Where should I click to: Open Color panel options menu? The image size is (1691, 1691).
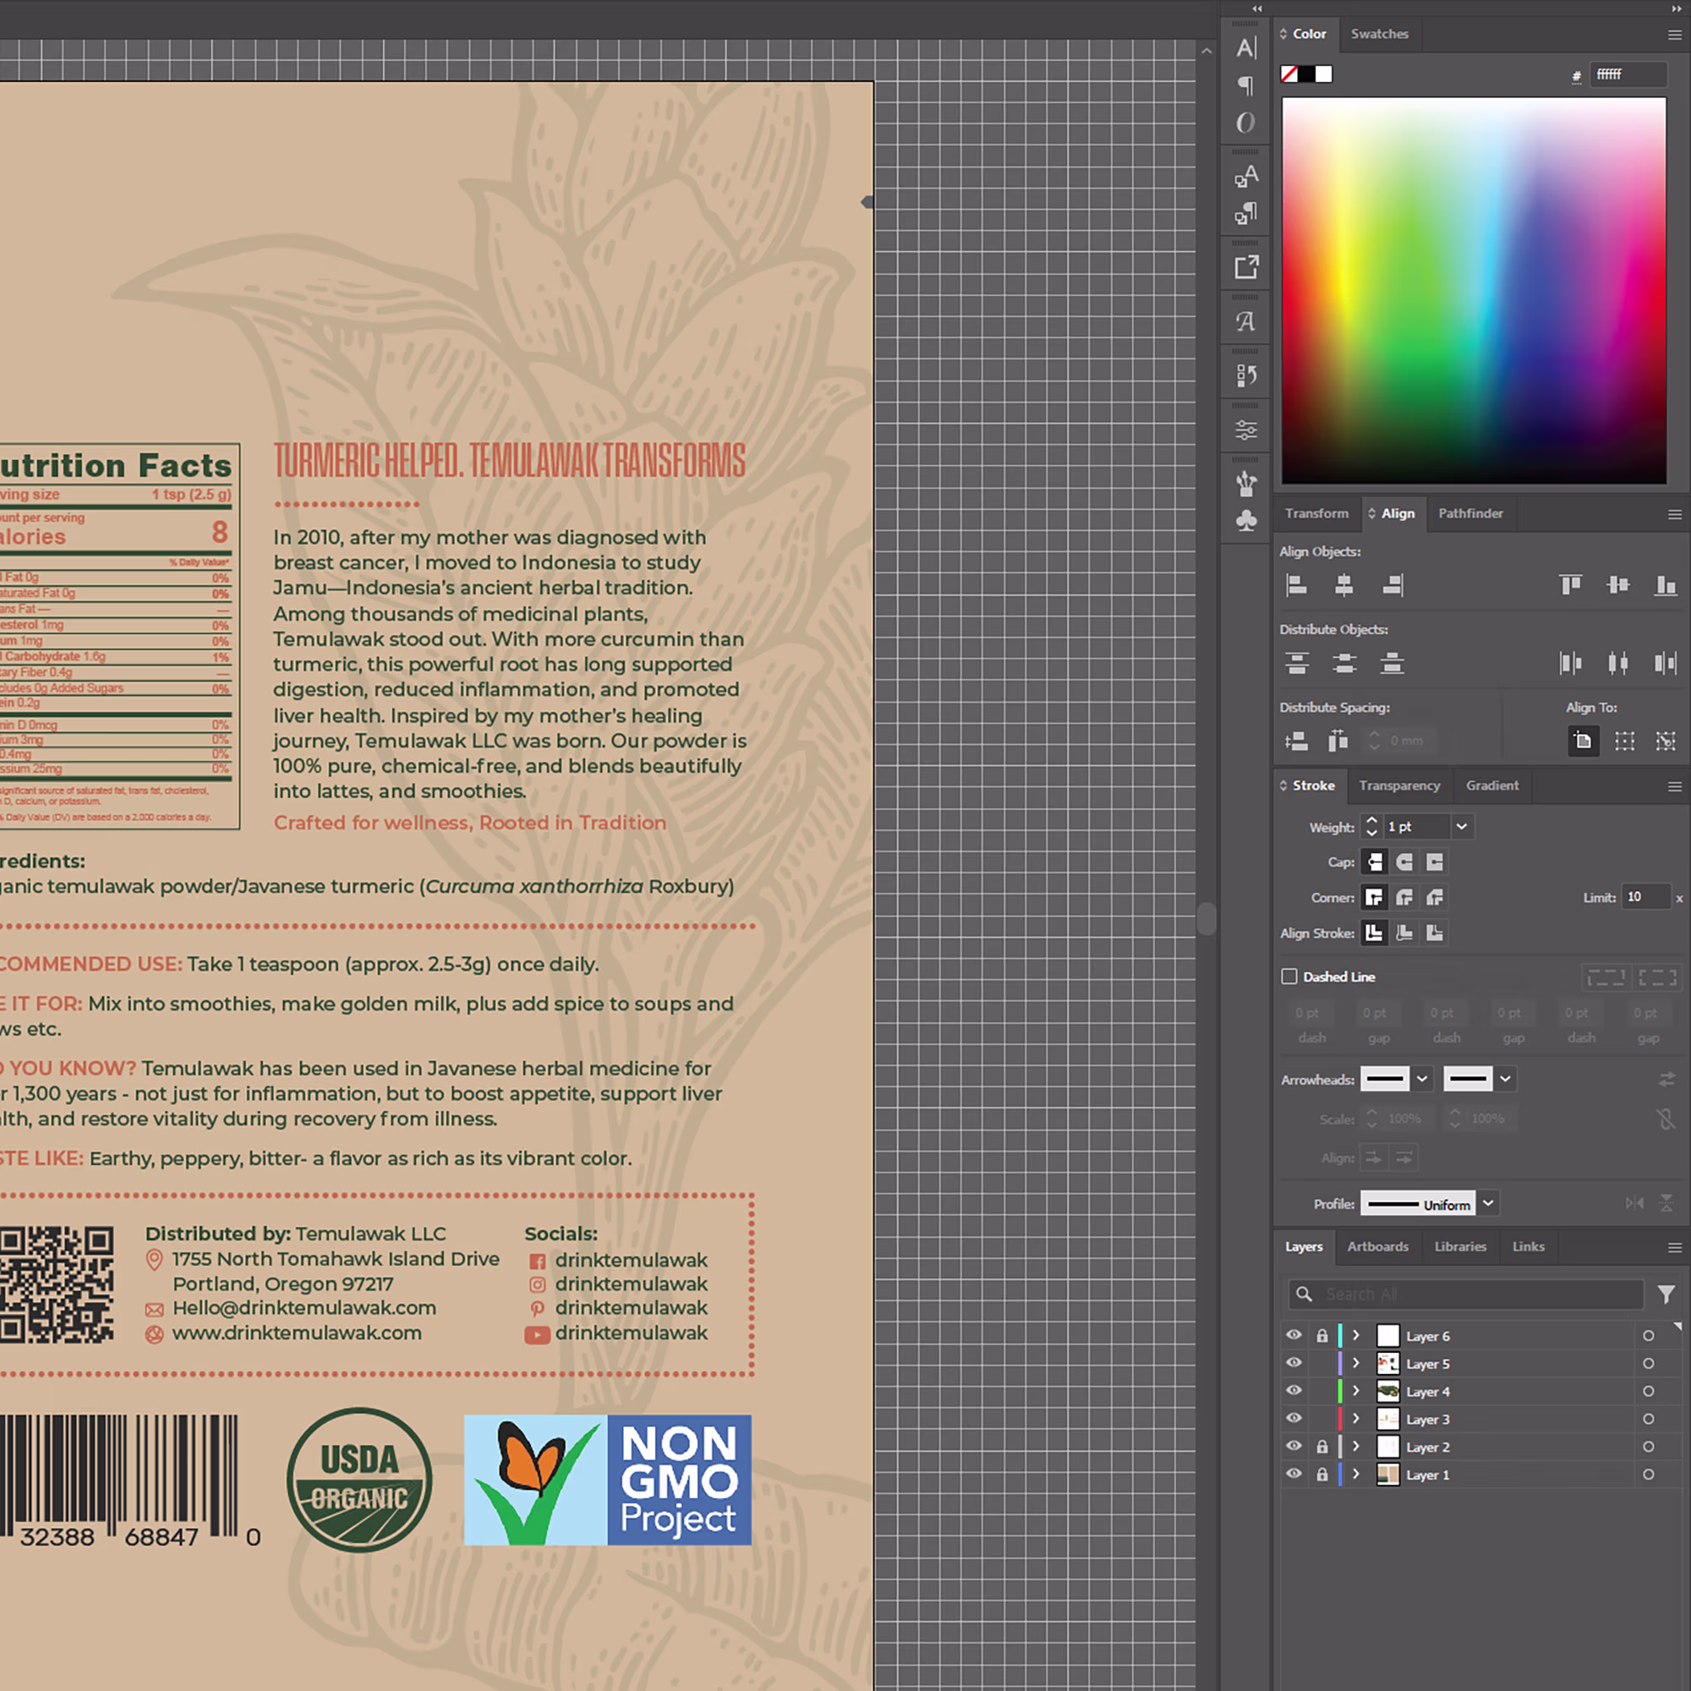[x=1674, y=35]
